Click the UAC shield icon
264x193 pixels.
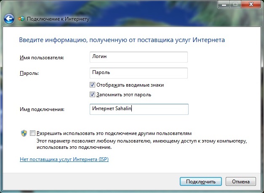pos(24,133)
